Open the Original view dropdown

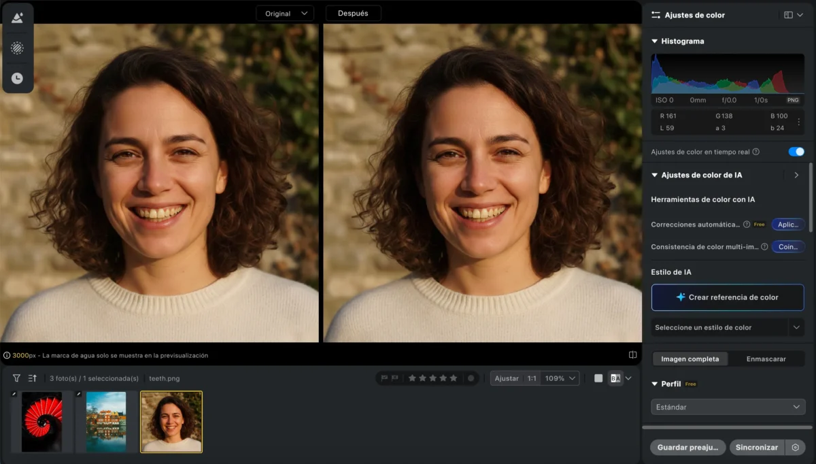pos(285,14)
